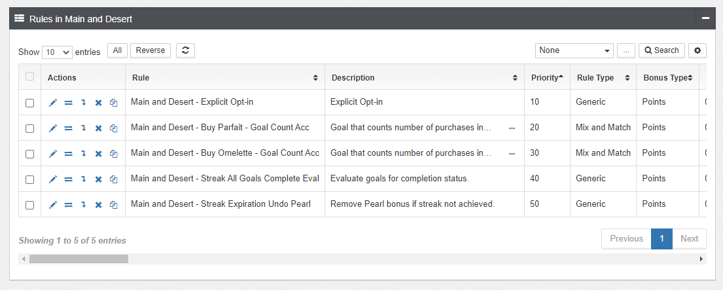Open the gear settings icon next to Search
This screenshot has height=290, width=723.
tap(698, 50)
